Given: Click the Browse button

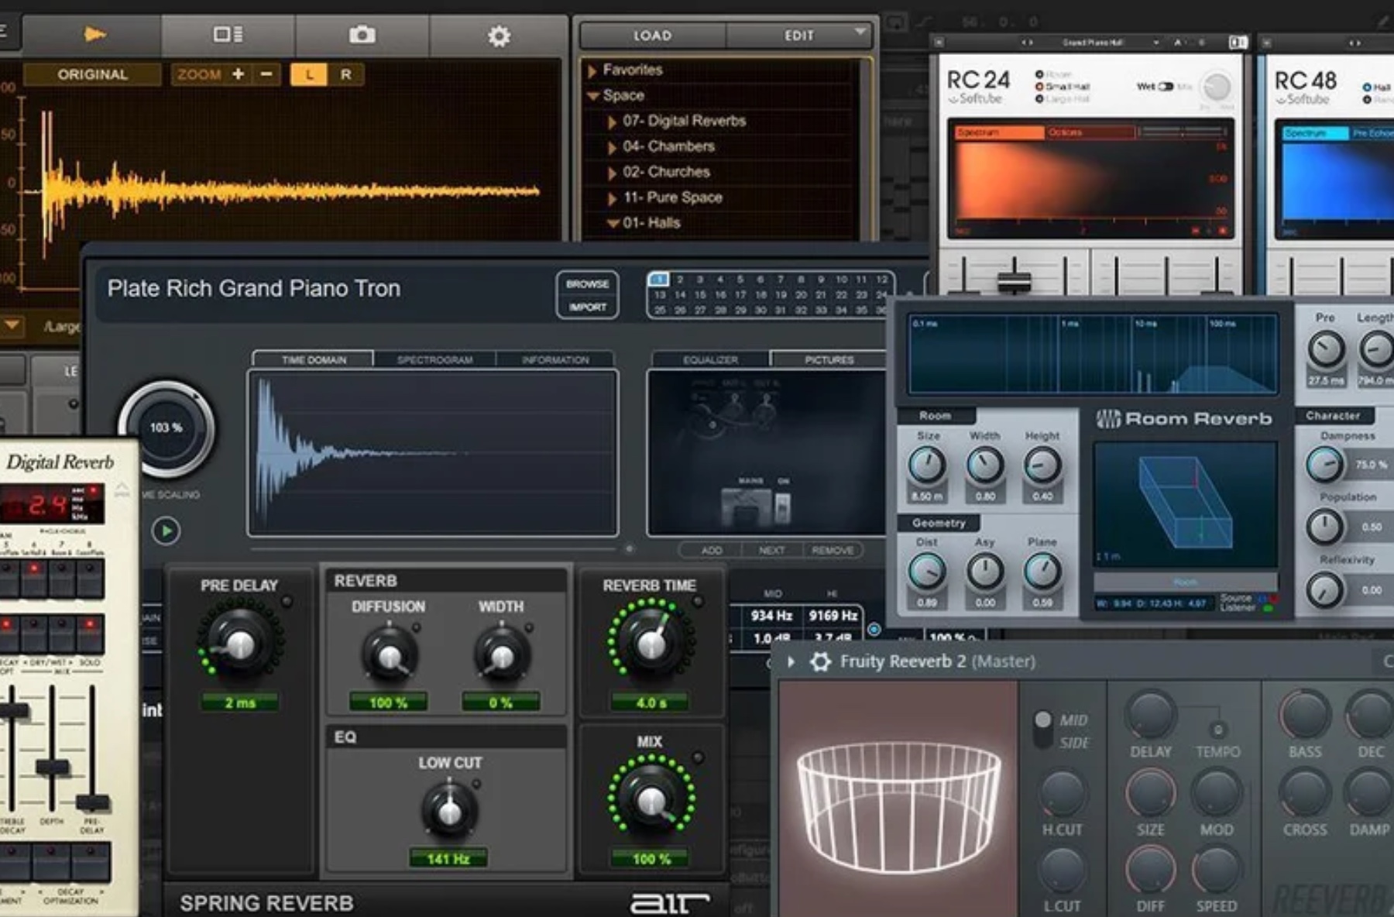Looking at the screenshot, I should pos(587,284).
